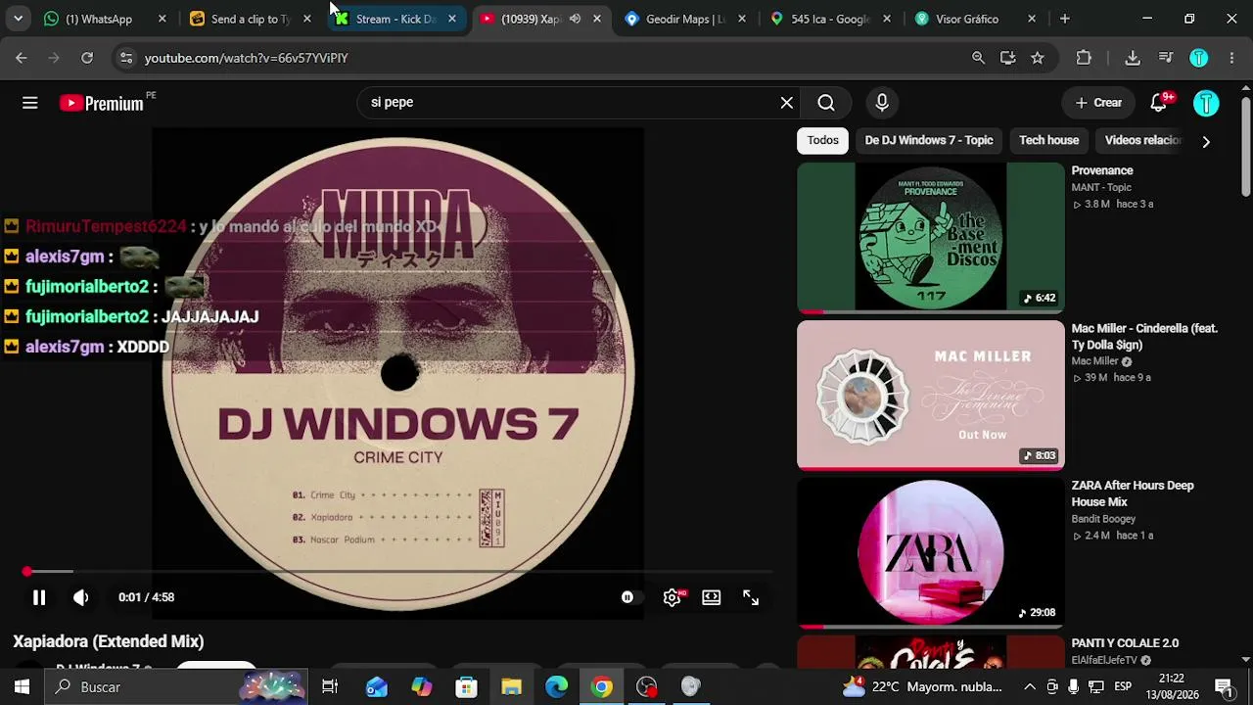Screen dimensions: 1253x705
Task: Open Chrome downloads
Action: (x=1133, y=58)
